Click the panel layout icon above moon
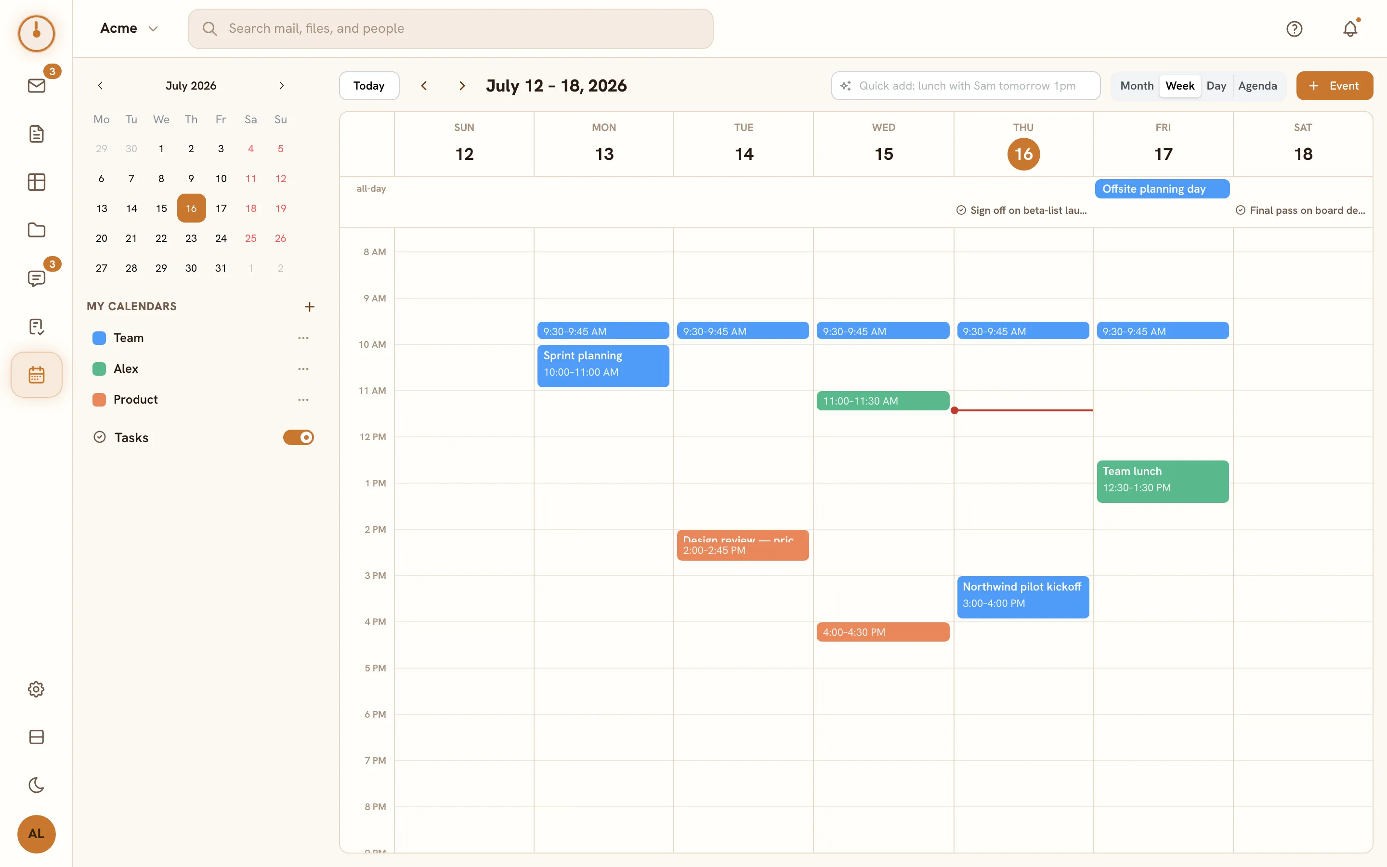The image size is (1387, 867). point(36,737)
